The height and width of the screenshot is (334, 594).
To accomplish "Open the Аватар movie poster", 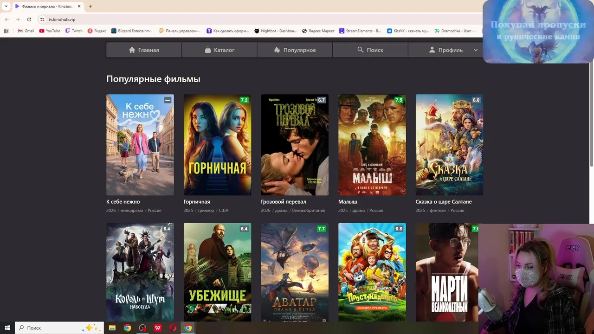I will pyautogui.click(x=295, y=272).
